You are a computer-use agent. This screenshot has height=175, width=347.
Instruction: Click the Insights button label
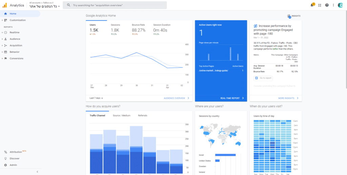(x=296, y=16)
